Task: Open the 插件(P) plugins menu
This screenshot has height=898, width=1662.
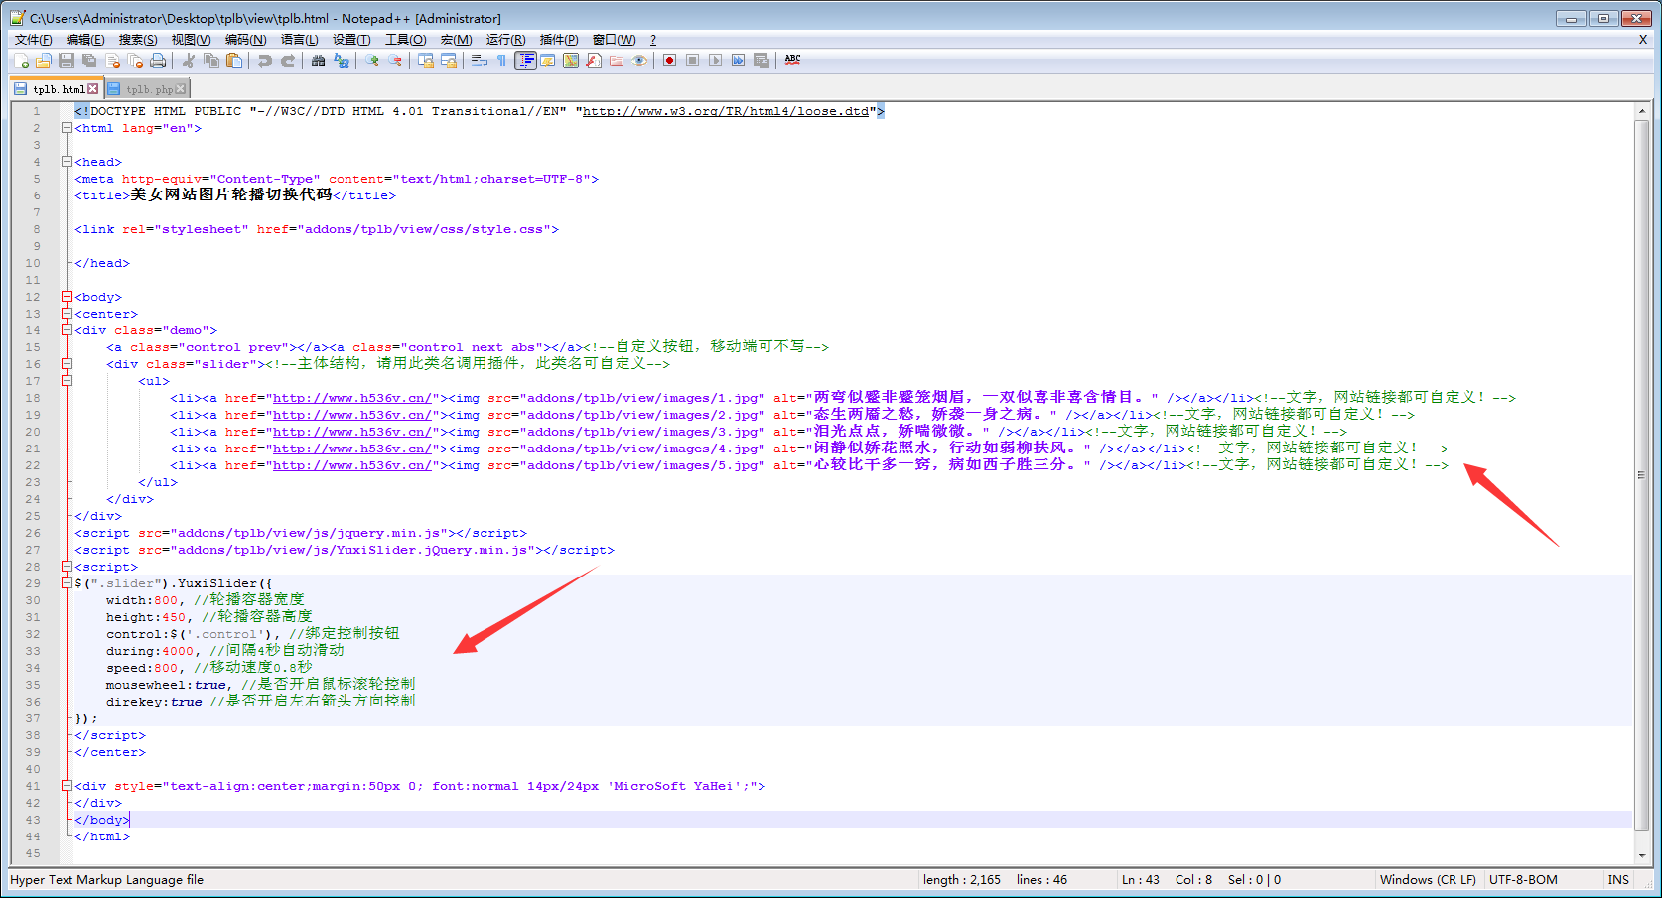Action: pyautogui.click(x=559, y=40)
